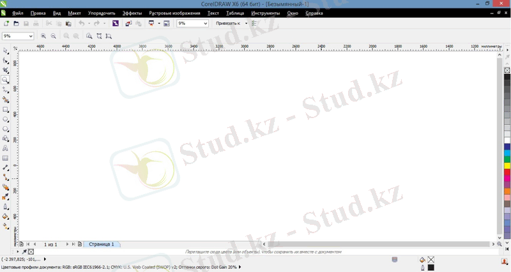Screen dimensions: 511x272
Task: Click the Open folder icon
Action: [x=16, y=24]
